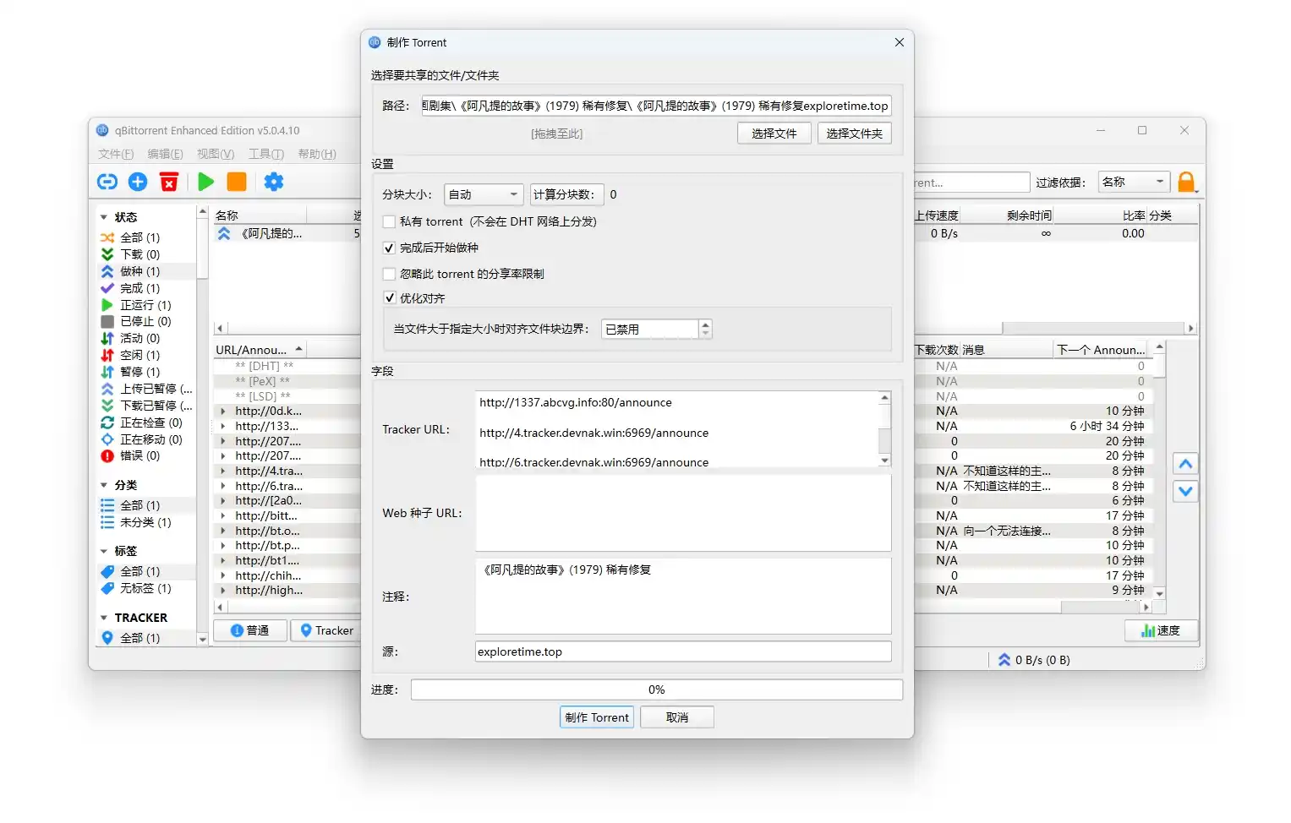Click the add torrent file plus icon
Screen dimensions: 1291x823
pyautogui.click(x=138, y=182)
